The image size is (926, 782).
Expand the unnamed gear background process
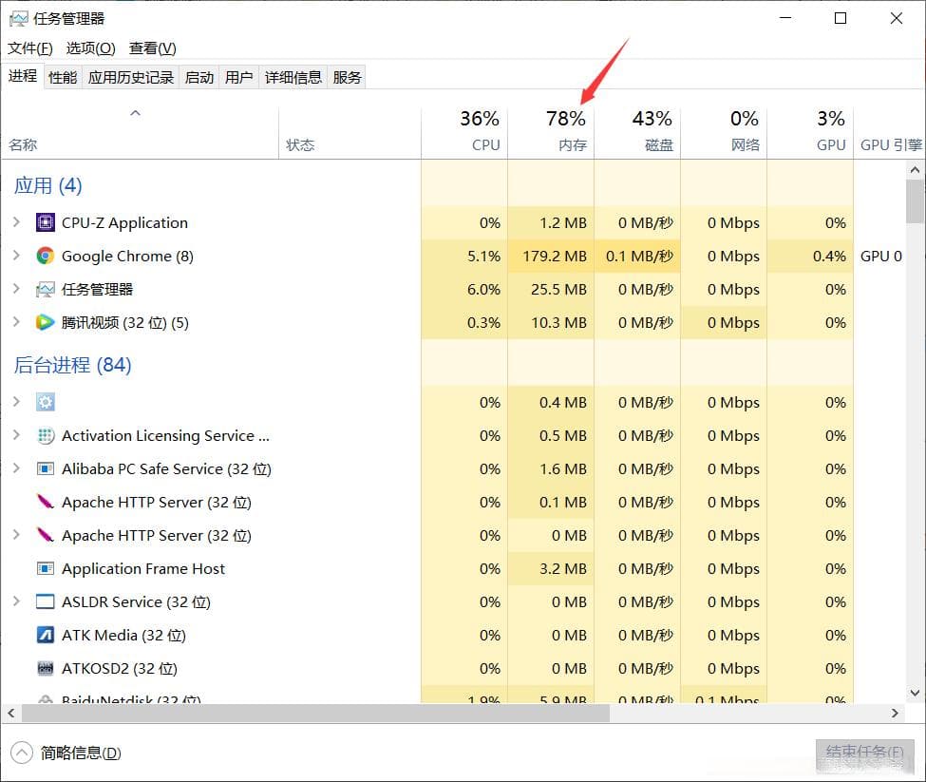point(16,402)
